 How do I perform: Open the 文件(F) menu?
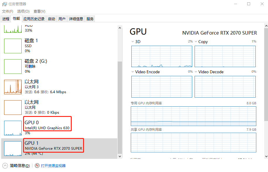click(8, 11)
